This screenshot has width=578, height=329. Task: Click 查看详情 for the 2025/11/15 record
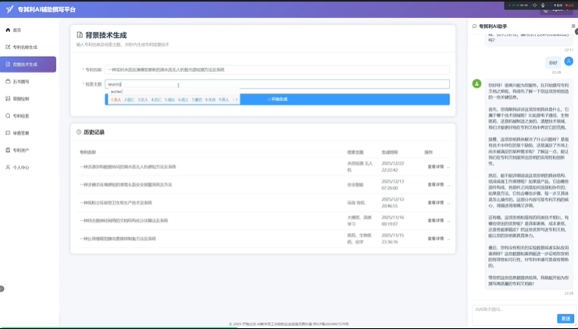click(435, 238)
